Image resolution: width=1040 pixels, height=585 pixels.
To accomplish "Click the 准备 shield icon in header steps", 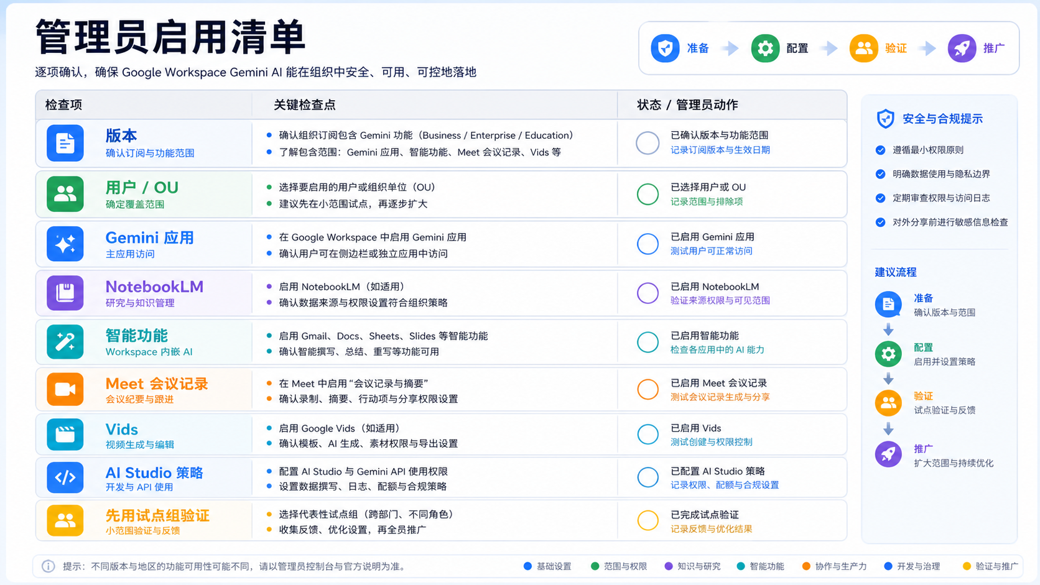I will 665,48.
